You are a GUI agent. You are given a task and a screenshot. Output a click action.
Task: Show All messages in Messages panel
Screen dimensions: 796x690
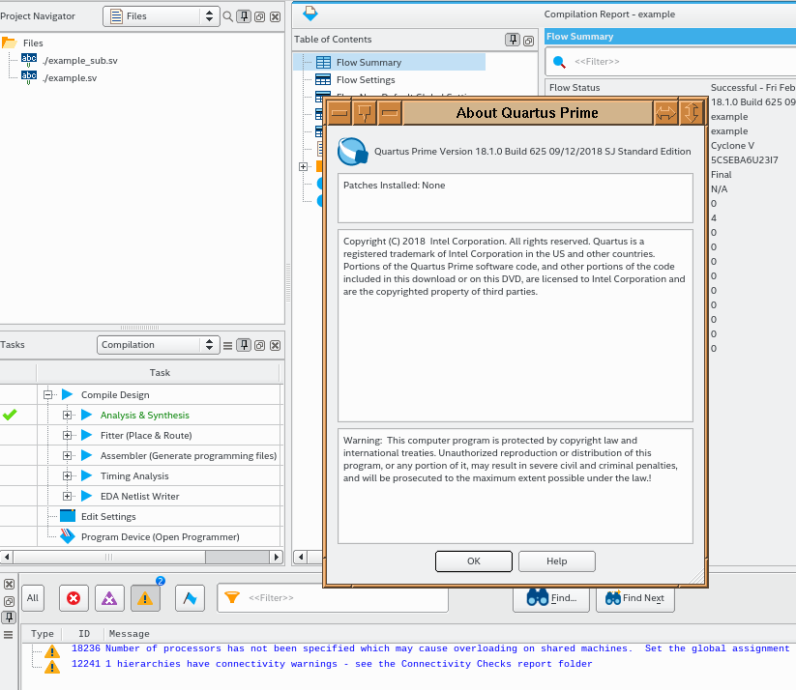tap(33, 598)
